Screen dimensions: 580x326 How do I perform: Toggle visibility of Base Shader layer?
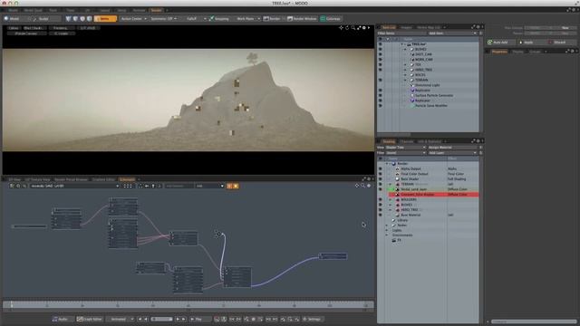(380, 179)
